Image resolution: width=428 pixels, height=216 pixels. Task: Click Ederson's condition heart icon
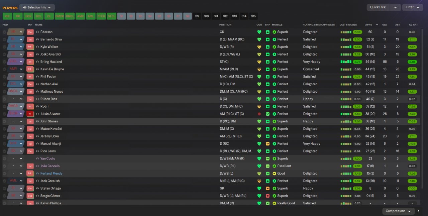pyautogui.click(x=259, y=32)
